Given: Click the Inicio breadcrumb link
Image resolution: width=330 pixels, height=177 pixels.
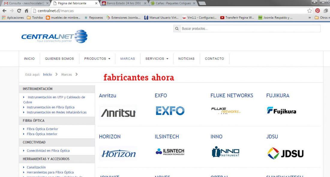Looking at the screenshot, I should click(x=47, y=74).
